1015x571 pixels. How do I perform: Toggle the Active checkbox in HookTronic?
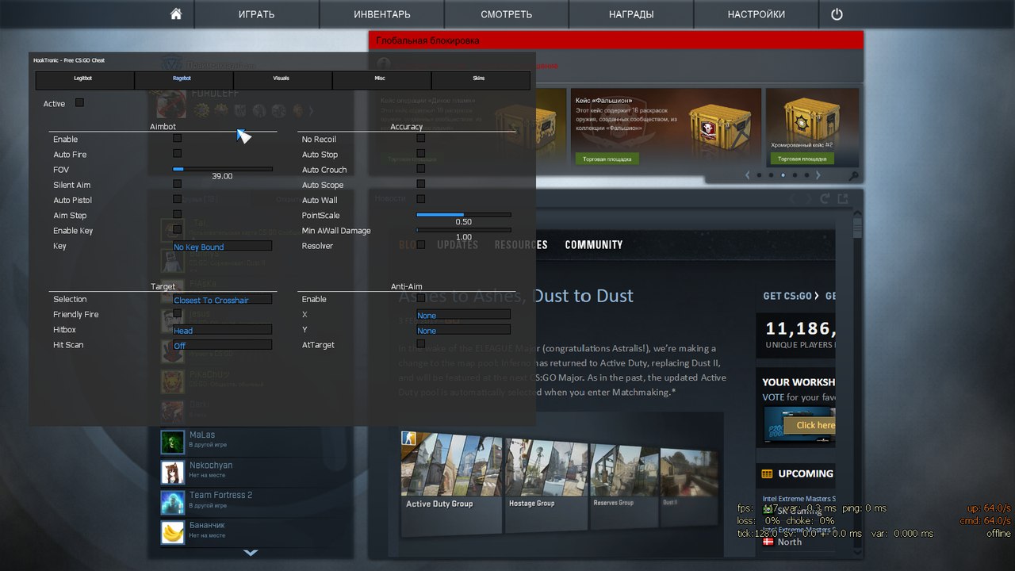pos(79,102)
